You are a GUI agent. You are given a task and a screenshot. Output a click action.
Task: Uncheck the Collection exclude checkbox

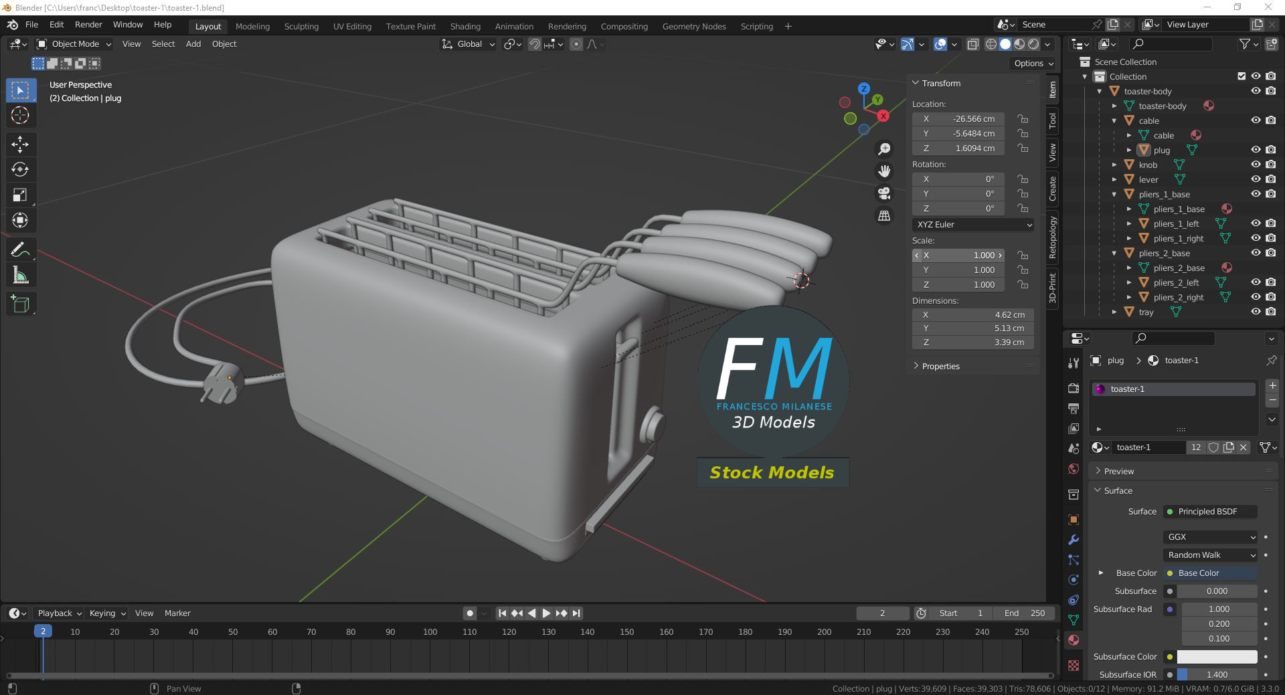coord(1241,76)
